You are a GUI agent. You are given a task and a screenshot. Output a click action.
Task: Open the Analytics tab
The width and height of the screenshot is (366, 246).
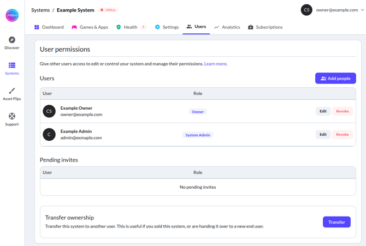point(227,27)
